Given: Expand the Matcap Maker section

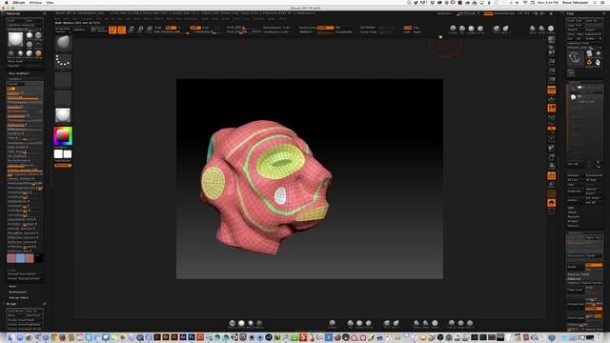Looking at the screenshot, I should click(x=18, y=298).
